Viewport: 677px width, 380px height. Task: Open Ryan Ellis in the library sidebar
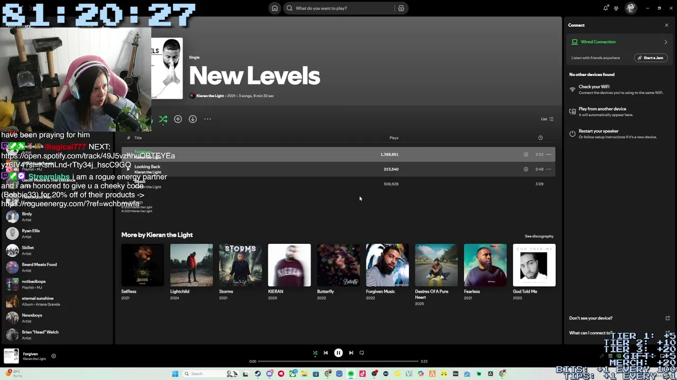point(56,233)
